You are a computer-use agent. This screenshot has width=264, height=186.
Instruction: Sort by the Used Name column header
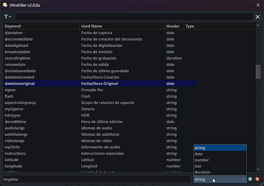(x=122, y=26)
